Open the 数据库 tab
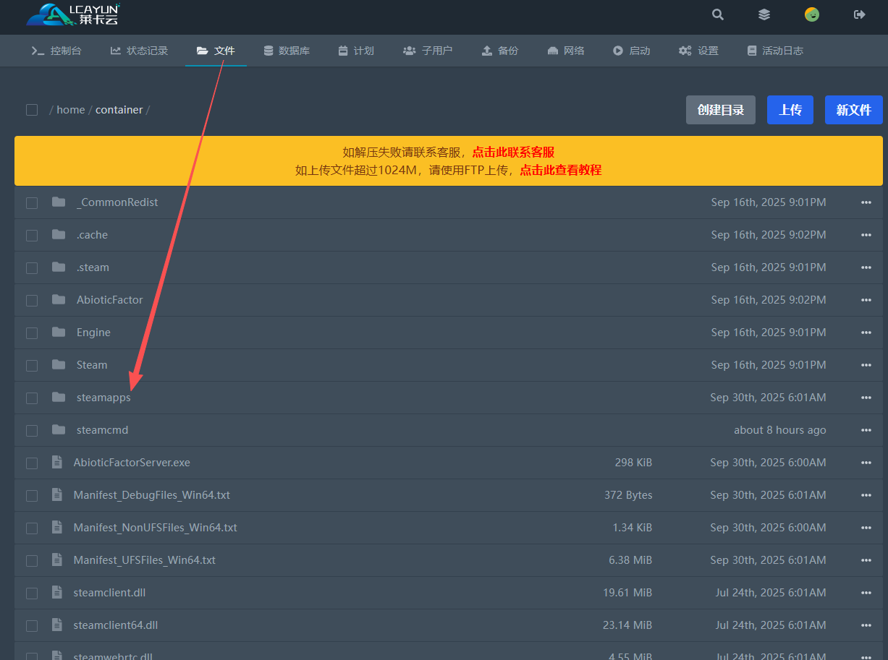 pos(287,51)
